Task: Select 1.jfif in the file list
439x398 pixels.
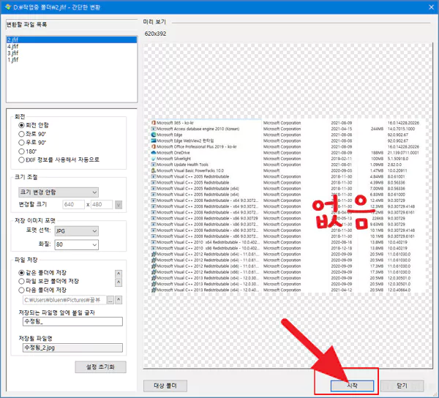Action: point(72,59)
